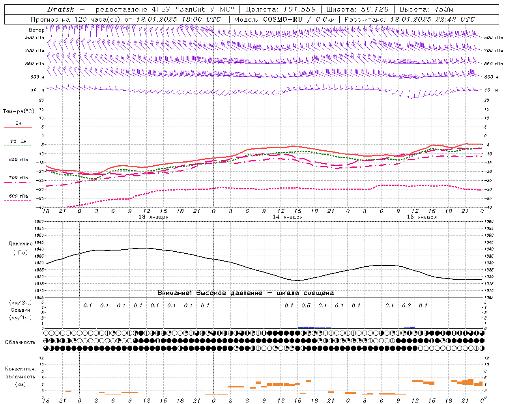Click the 0.5 precipitation value
Image resolution: width=505 pixels, height=404 pixels.
click(x=306, y=305)
